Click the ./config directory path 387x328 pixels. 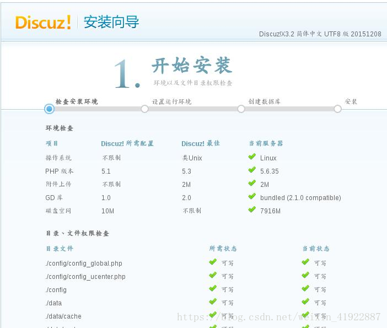pos(56,290)
